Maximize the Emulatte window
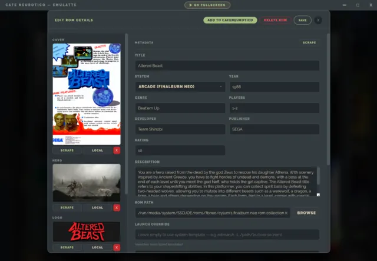377x261 pixels. click(x=358, y=5)
